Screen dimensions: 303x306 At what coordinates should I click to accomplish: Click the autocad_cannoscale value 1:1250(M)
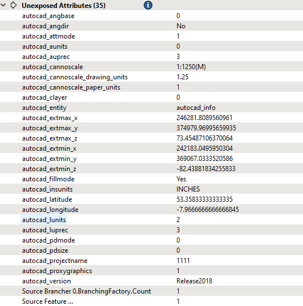191,67
